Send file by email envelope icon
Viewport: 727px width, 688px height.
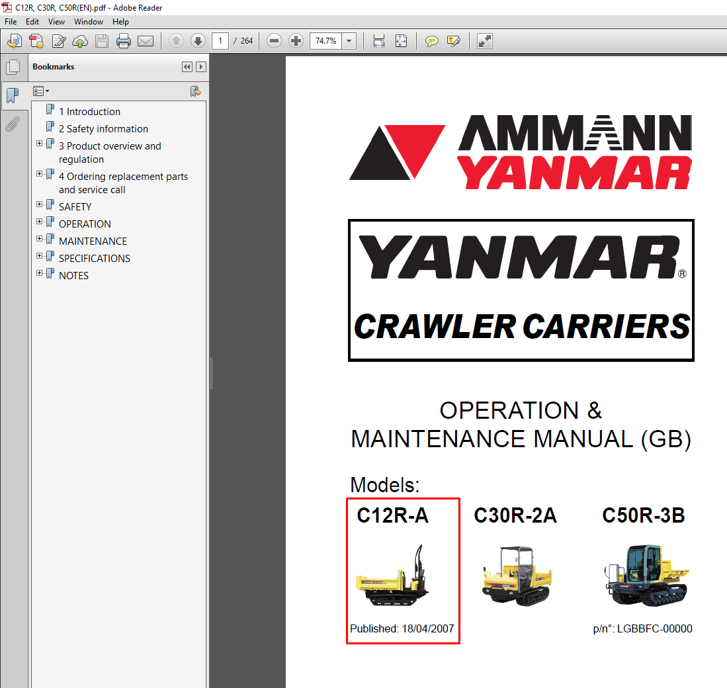tap(146, 41)
